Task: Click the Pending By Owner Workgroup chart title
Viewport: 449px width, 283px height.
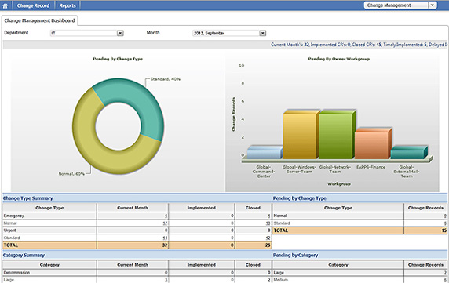Action: coord(339,59)
